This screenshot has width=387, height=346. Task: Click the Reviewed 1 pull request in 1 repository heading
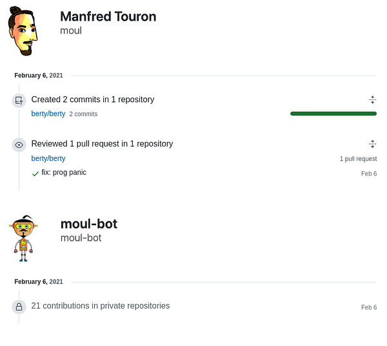[x=102, y=144]
